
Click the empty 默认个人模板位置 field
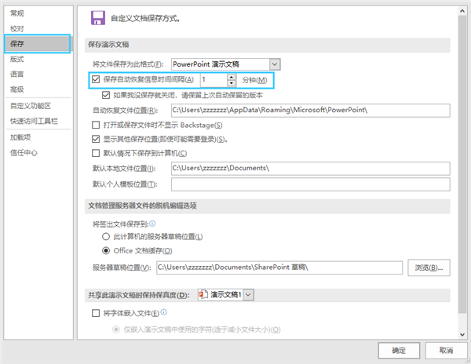click(x=311, y=184)
